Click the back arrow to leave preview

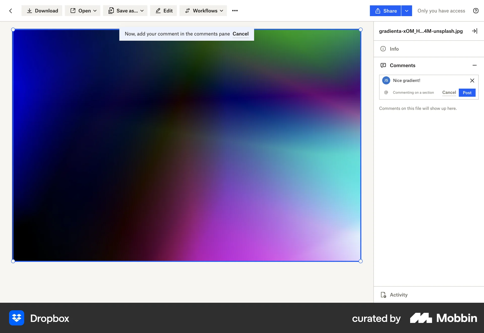11,11
